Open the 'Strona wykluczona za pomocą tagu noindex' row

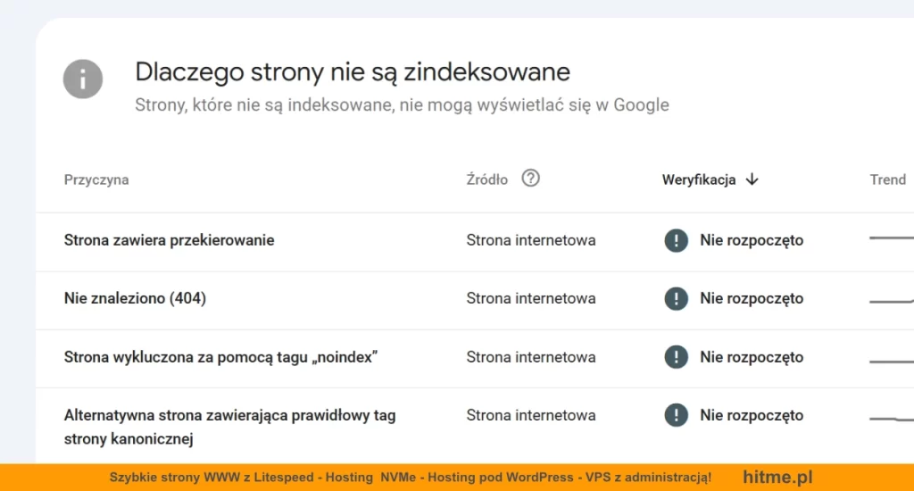(x=475, y=359)
